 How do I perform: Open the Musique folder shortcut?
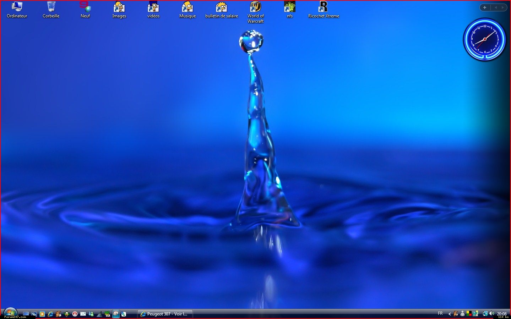(187, 7)
